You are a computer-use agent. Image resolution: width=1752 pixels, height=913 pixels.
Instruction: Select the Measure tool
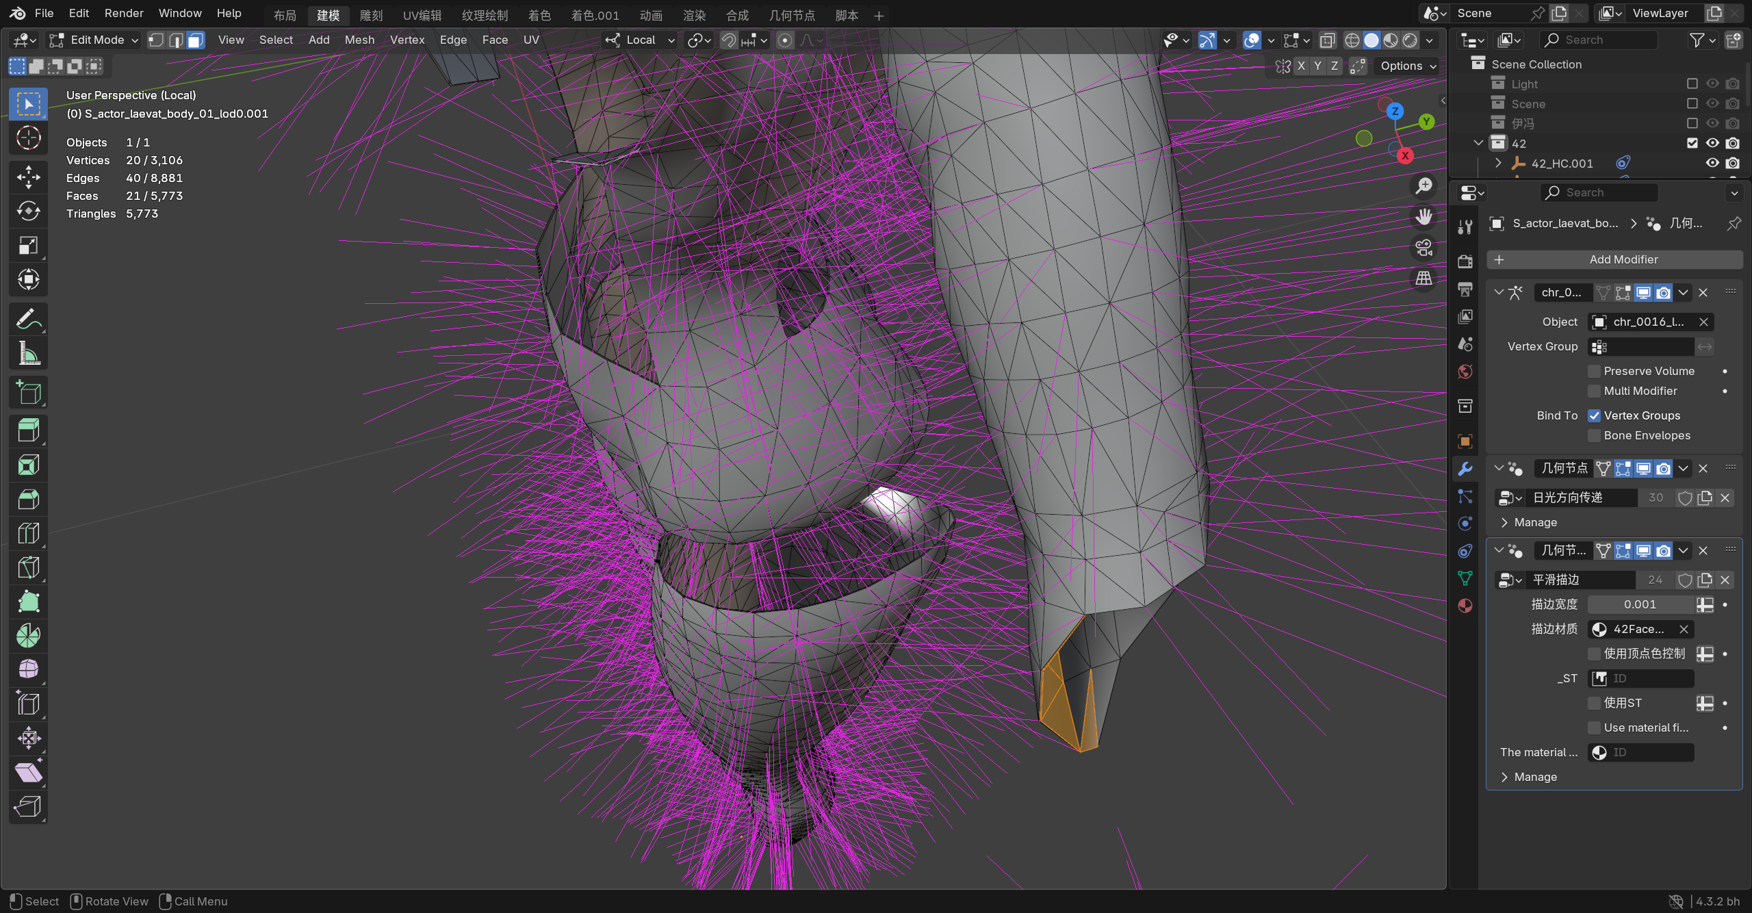click(28, 354)
